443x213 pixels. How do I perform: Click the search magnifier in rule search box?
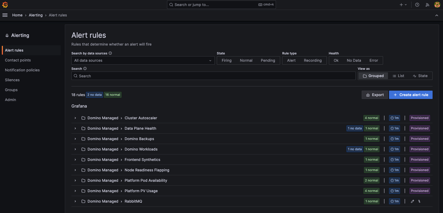(x=76, y=76)
